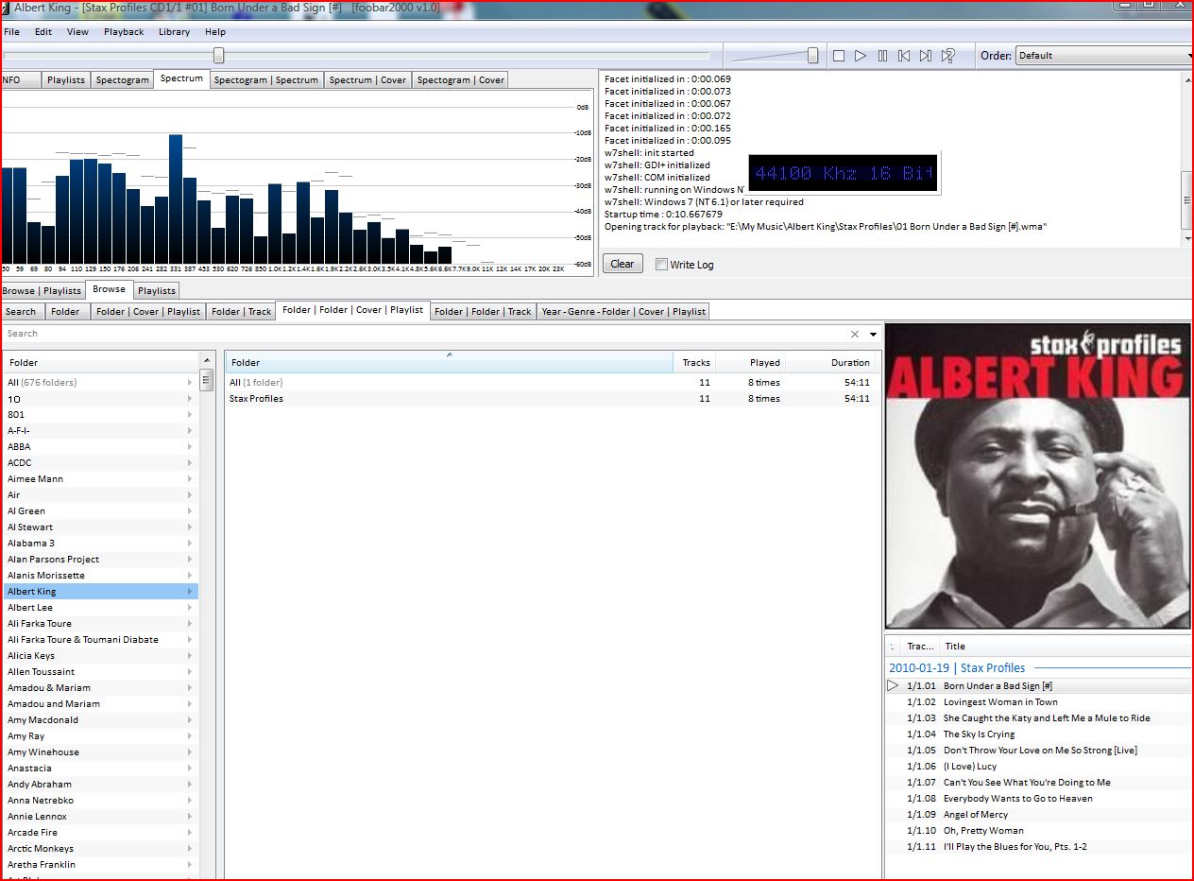1194x881 pixels.
Task: Click the playback seek bar handle
Action: pos(219,56)
